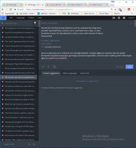
Task: Open the Güncel Repo bookmarks folder
Action: click(x=102, y=14)
